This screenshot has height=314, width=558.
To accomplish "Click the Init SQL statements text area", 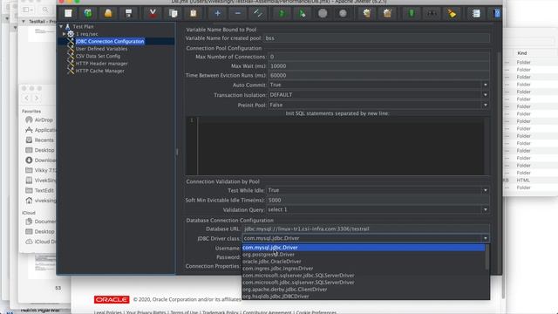I will [x=341, y=146].
